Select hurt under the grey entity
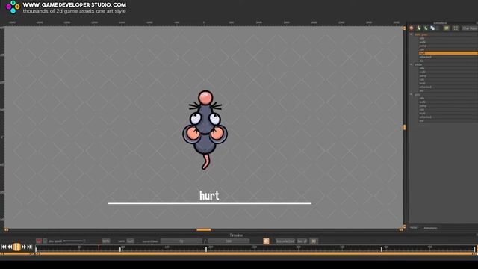The height and width of the screenshot is (269, 478). (448, 113)
